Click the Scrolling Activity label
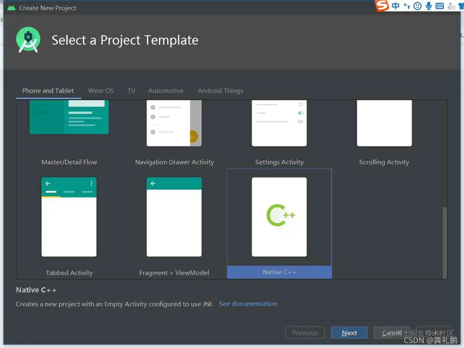Image resolution: width=464 pixels, height=348 pixels. click(x=384, y=162)
